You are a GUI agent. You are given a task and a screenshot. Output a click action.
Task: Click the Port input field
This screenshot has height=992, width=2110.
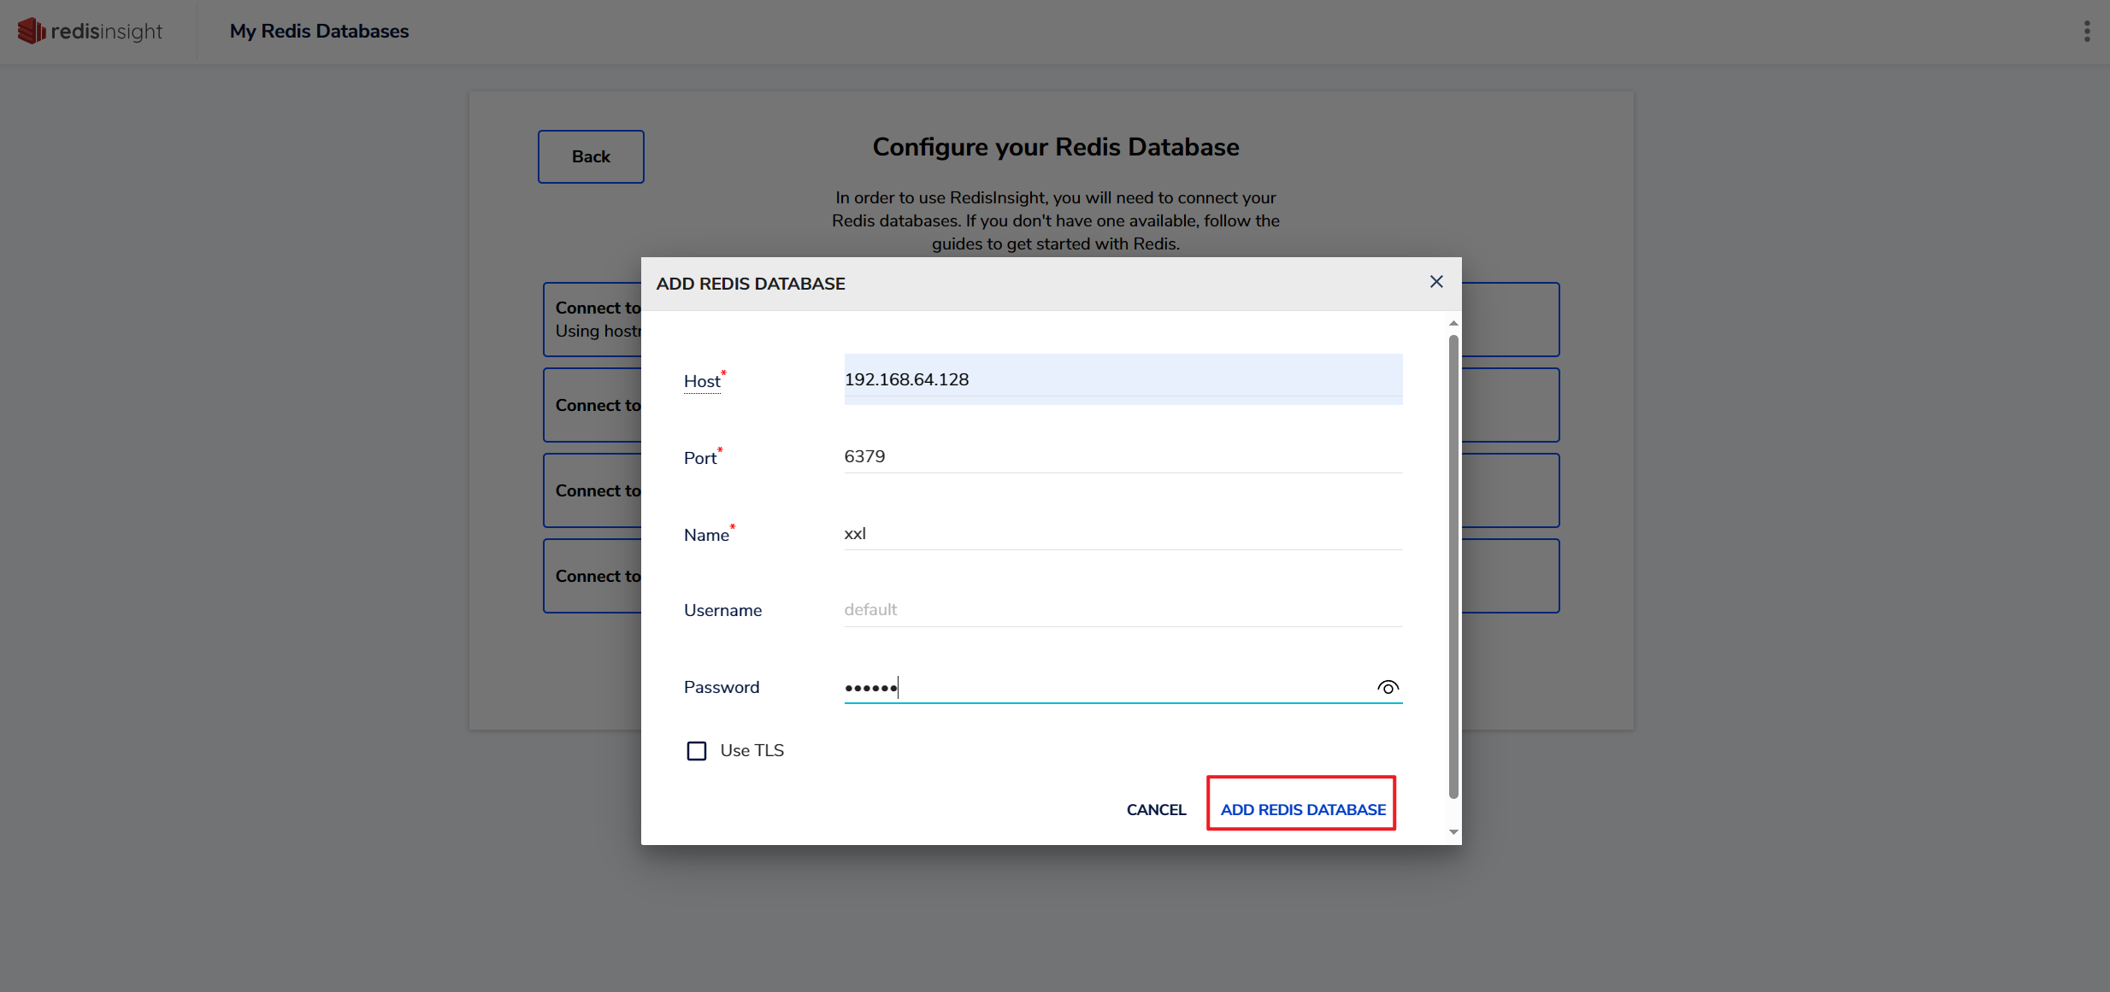coord(1123,456)
